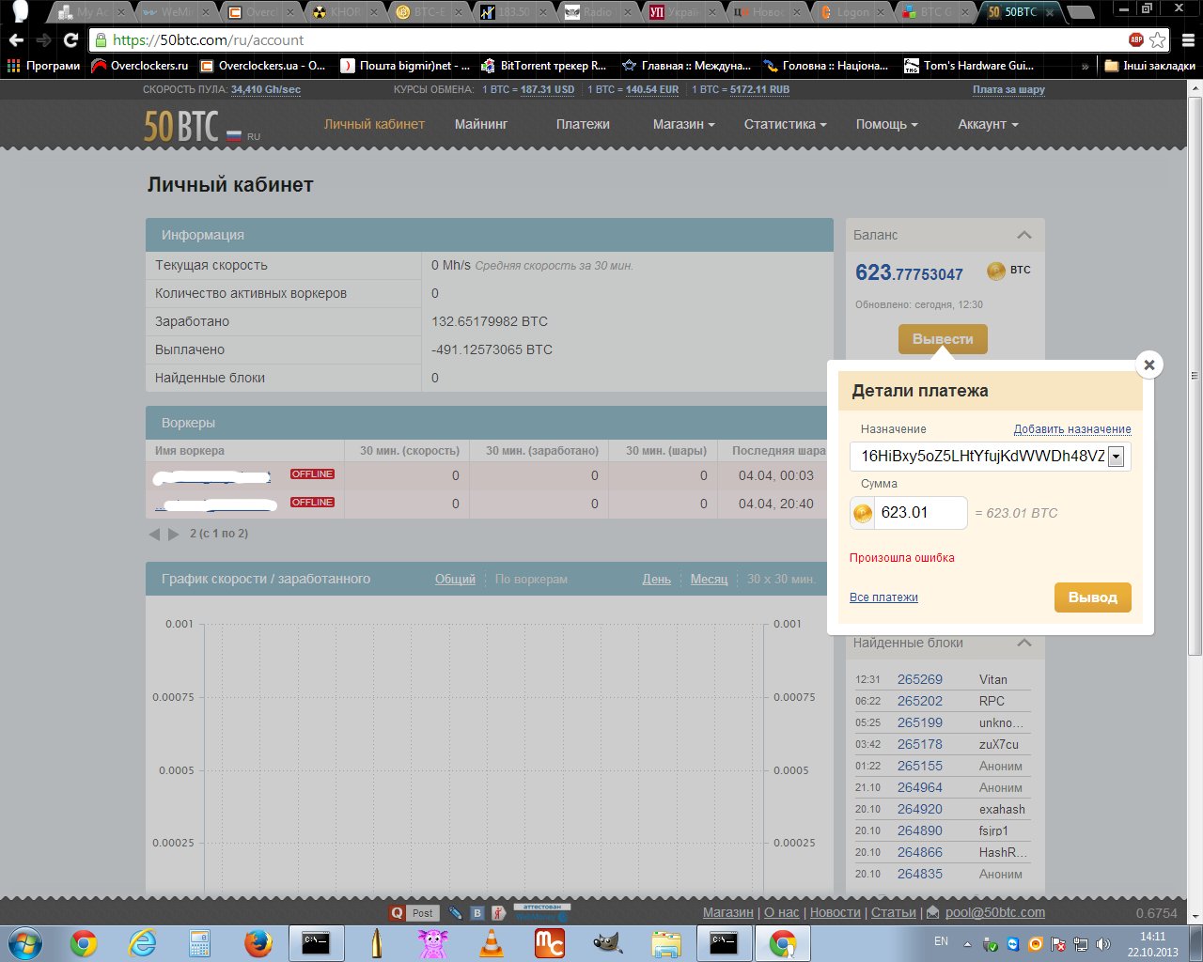Close the payment details popup

click(x=1148, y=365)
